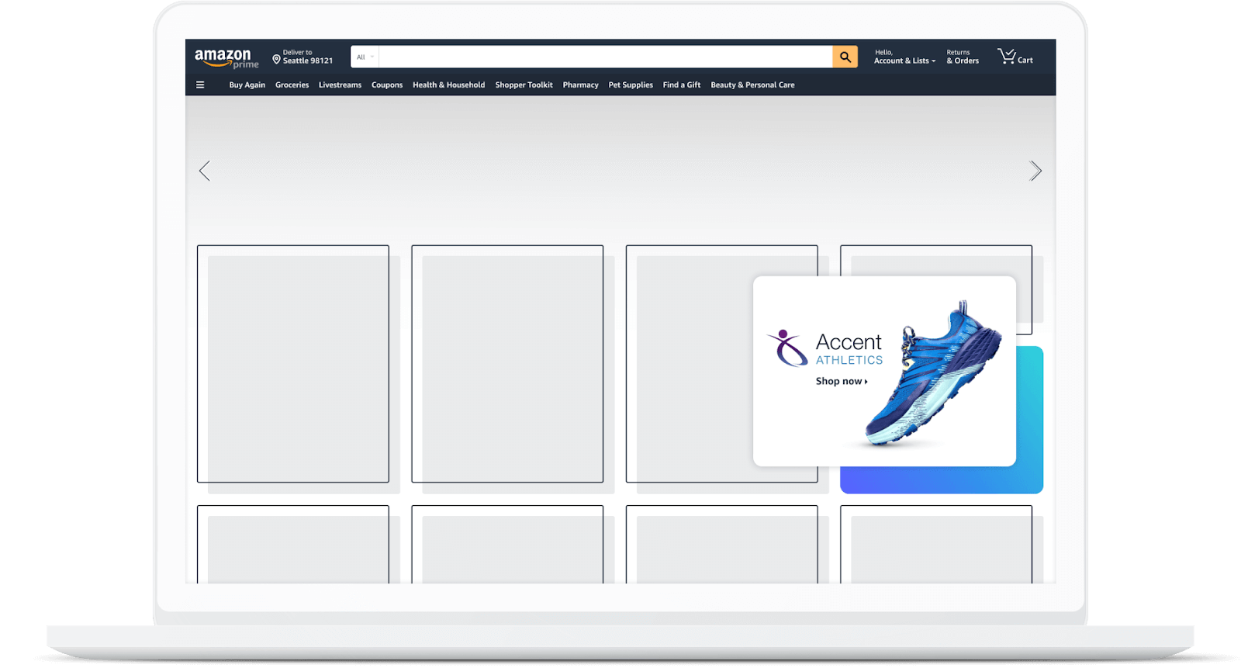Open the shopping cart
This screenshot has width=1241, height=668.
tap(1015, 57)
